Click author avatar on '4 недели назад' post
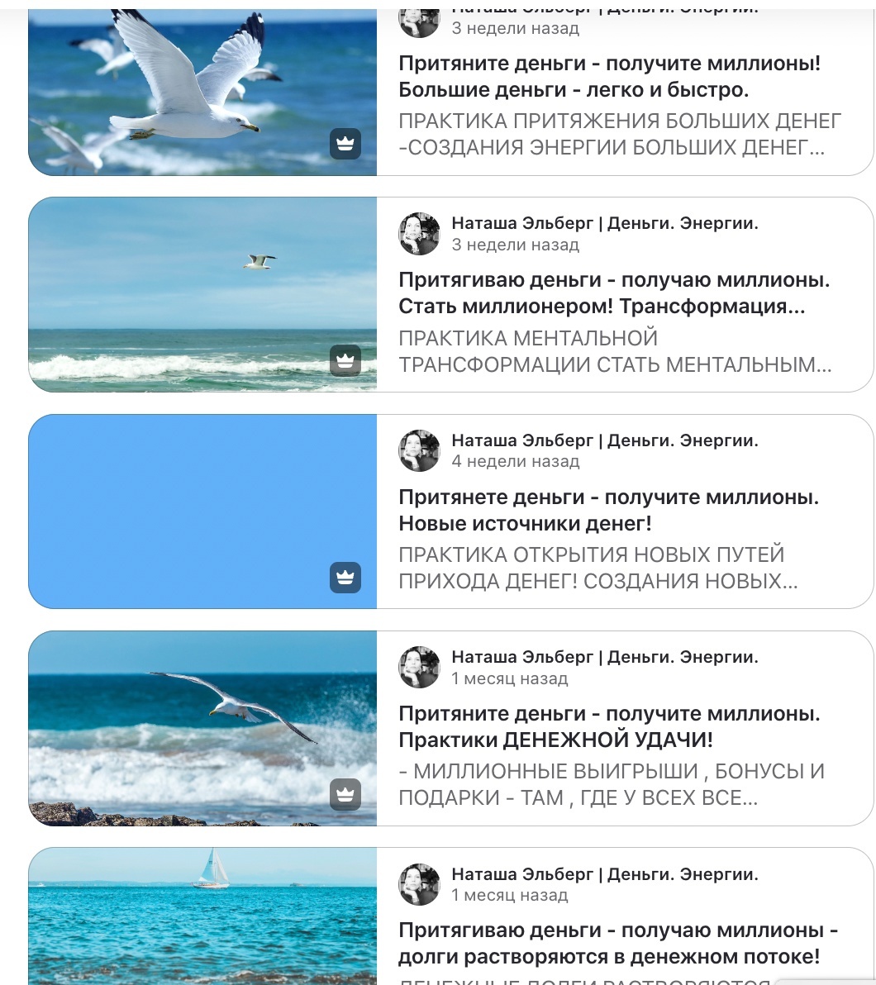The width and height of the screenshot is (876, 985). pyautogui.click(x=419, y=450)
